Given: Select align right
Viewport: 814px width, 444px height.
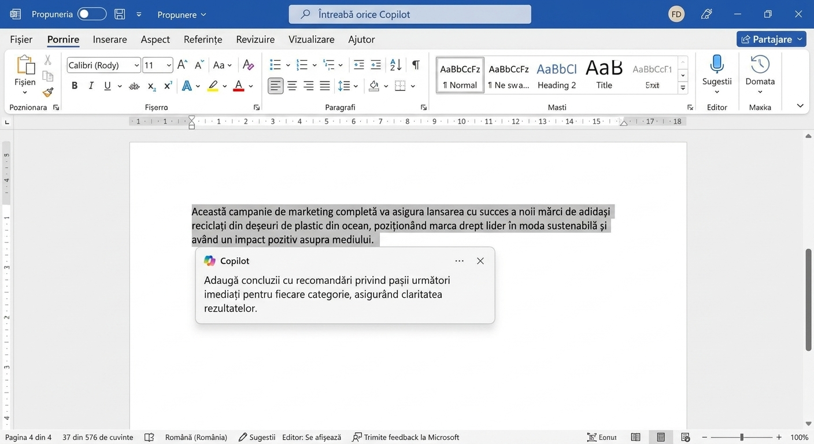Looking at the screenshot, I should pyautogui.click(x=309, y=86).
